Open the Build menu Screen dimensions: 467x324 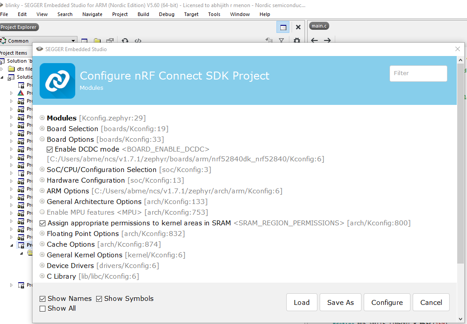(143, 14)
